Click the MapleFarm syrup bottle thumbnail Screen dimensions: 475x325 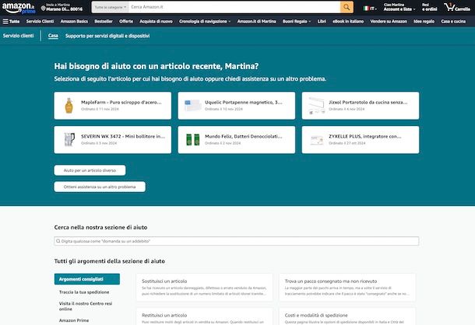click(69, 106)
